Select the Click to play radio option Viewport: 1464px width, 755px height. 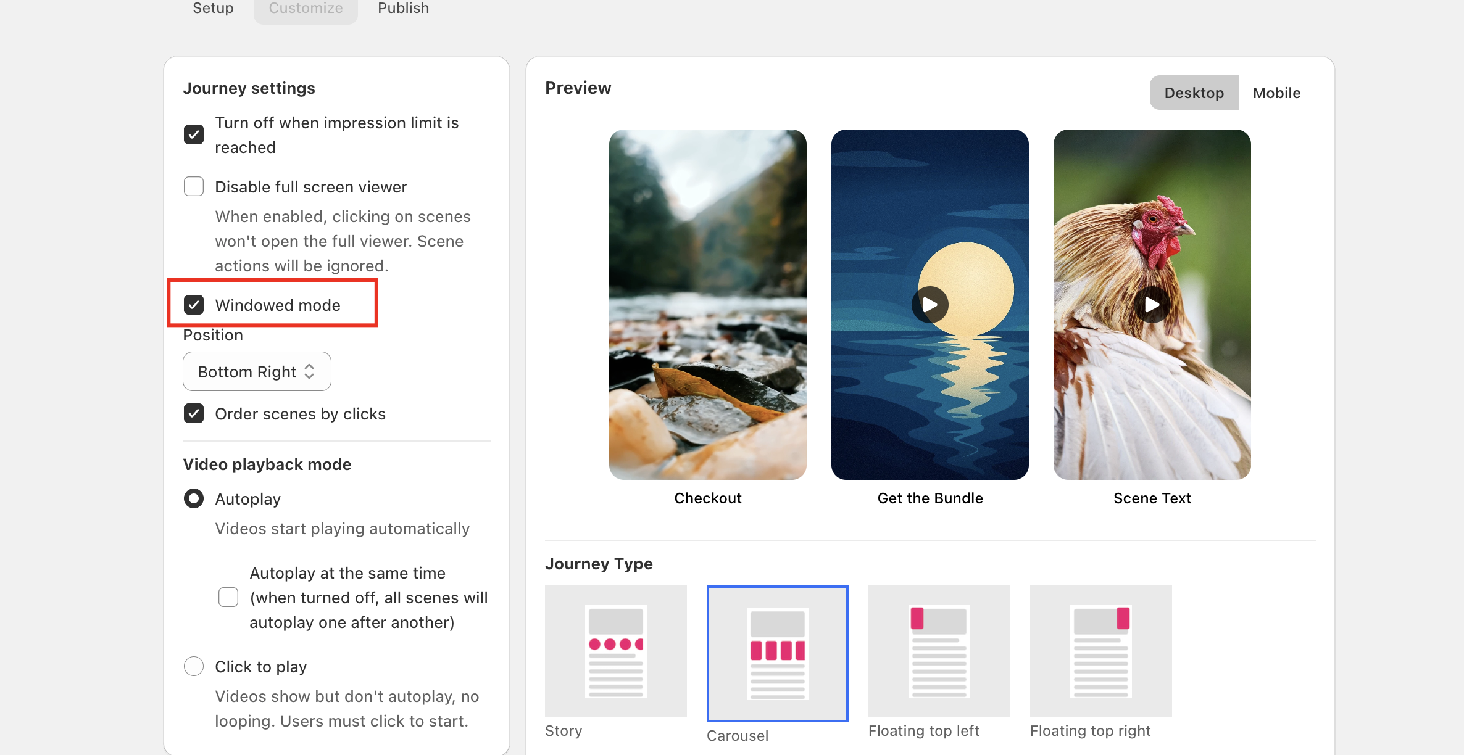(194, 666)
